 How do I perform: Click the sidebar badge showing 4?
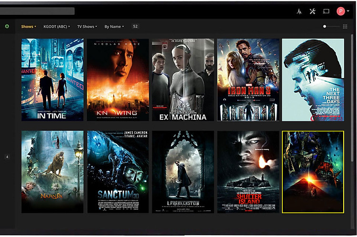tap(7, 157)
